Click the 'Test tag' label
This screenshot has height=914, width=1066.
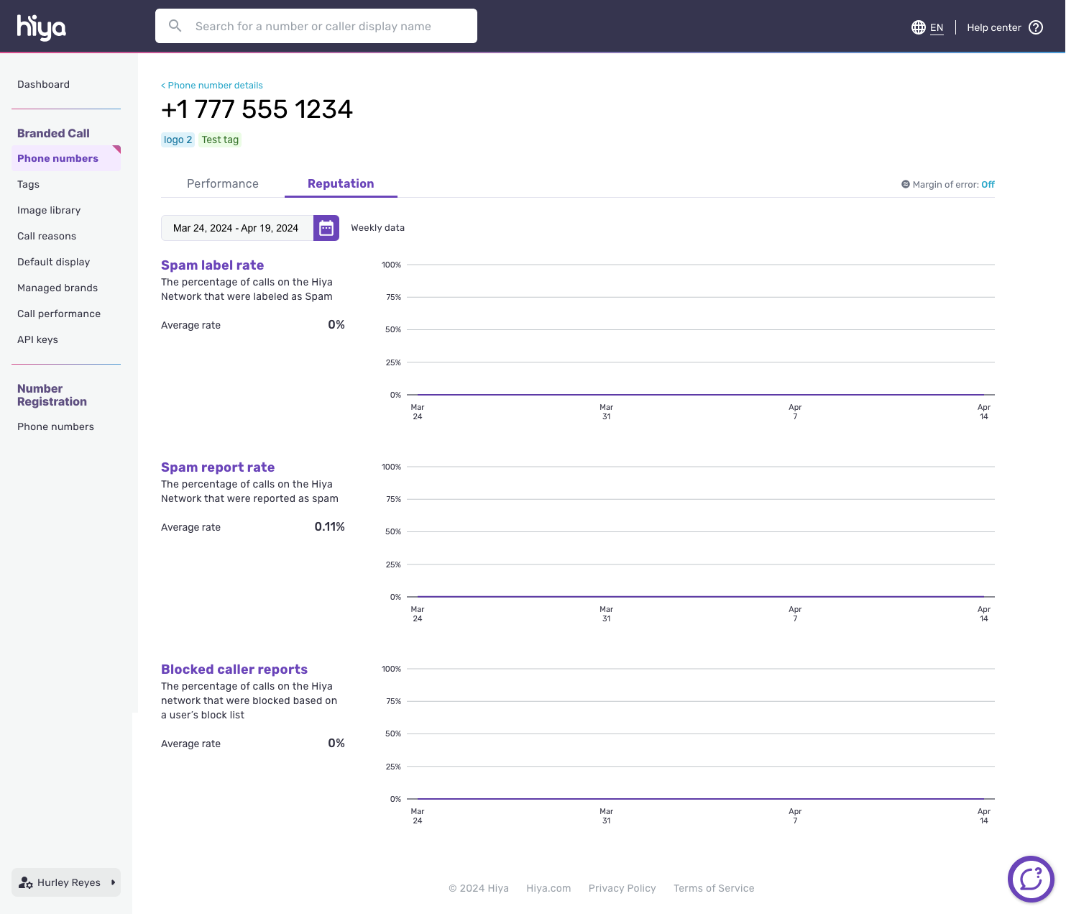(220, 140)
